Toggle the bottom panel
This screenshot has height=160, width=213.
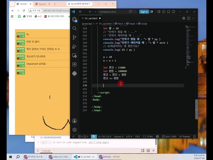(x=169, y=12)
